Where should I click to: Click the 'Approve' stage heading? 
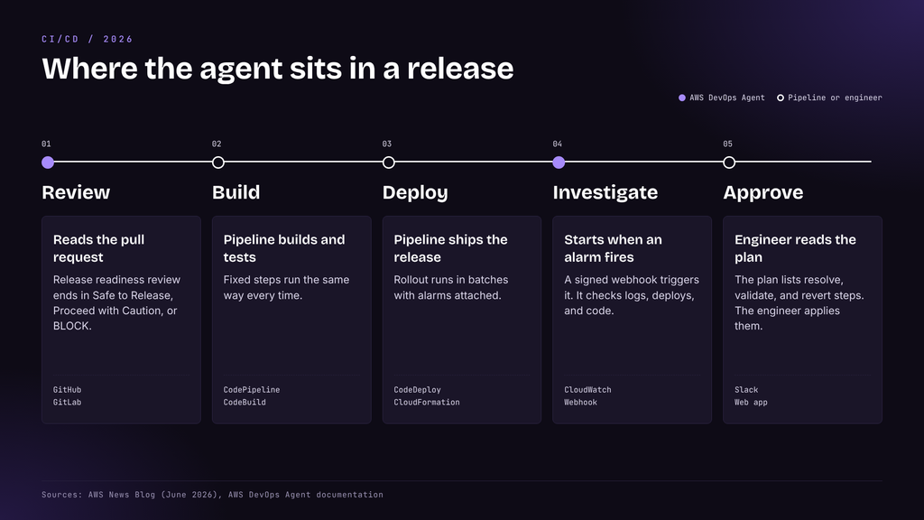click(763, 193)
